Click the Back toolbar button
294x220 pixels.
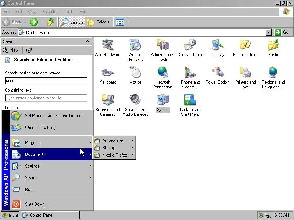12,22
